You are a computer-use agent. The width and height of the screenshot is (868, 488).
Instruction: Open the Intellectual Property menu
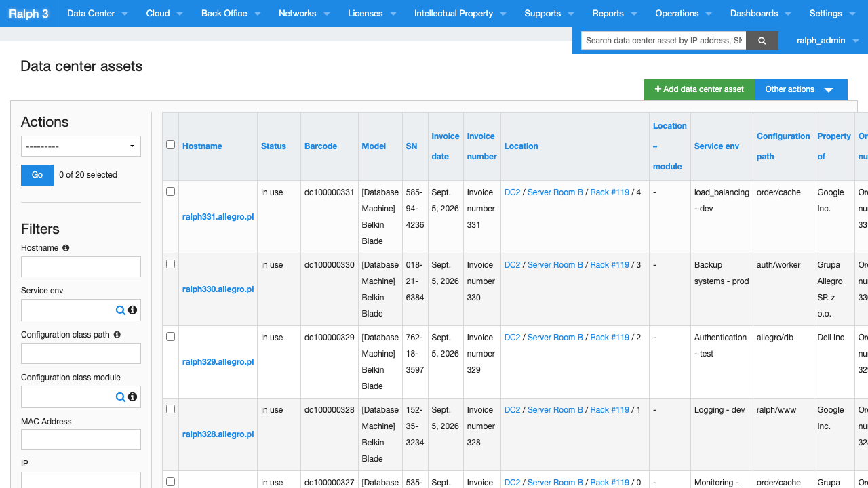point(459,14)
